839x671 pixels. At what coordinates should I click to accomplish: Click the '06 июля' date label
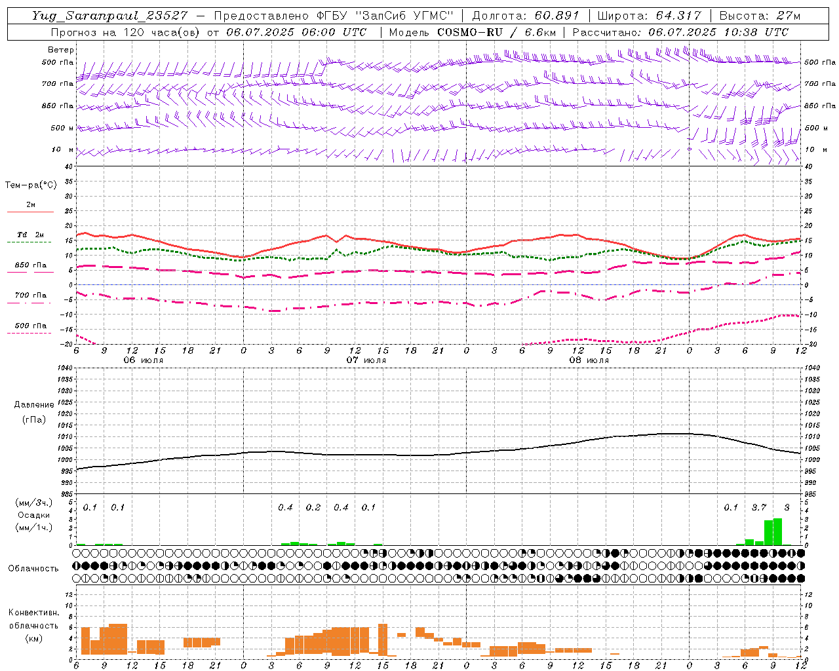[x=144, y=360]
